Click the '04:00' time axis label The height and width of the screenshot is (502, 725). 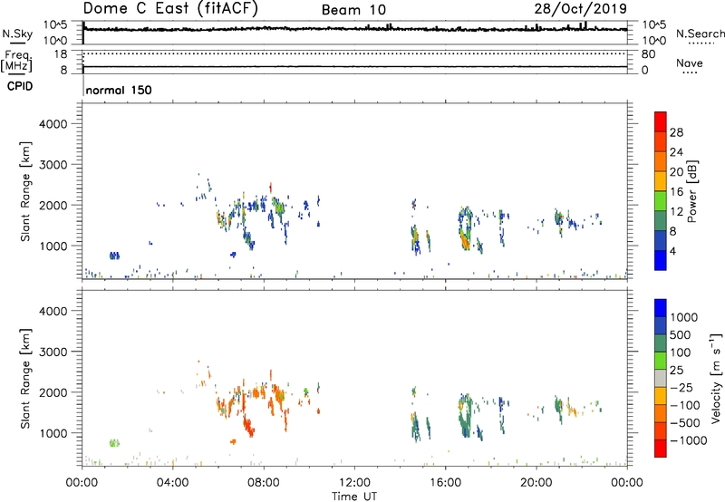[173, 483]
